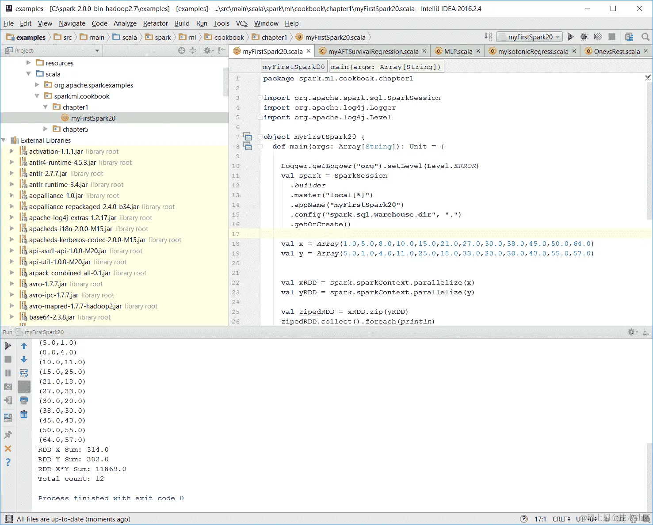
Task: Switch to myIsotonicRegress.scala tab
Action: tap(533, 51)
